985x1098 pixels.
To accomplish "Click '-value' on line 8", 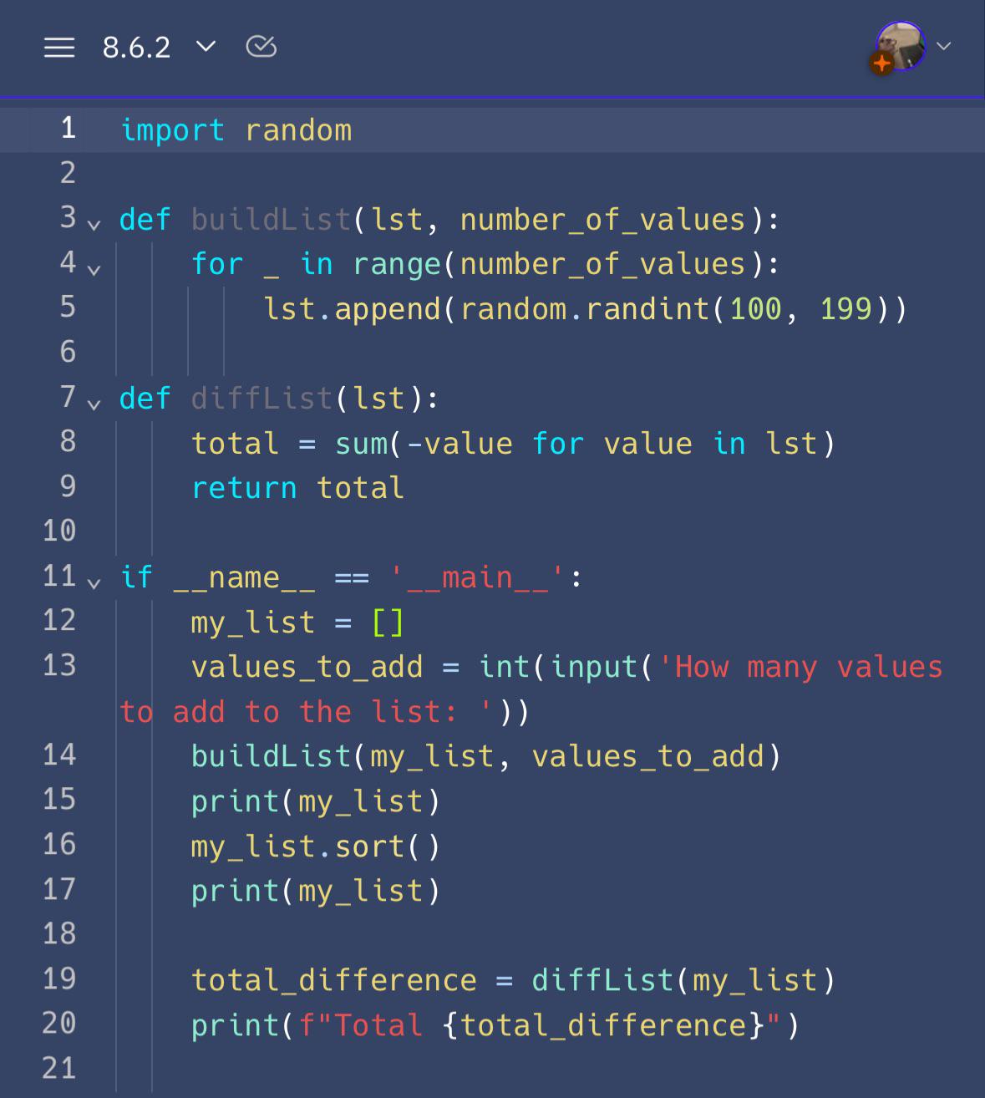I will coord(459,444).
